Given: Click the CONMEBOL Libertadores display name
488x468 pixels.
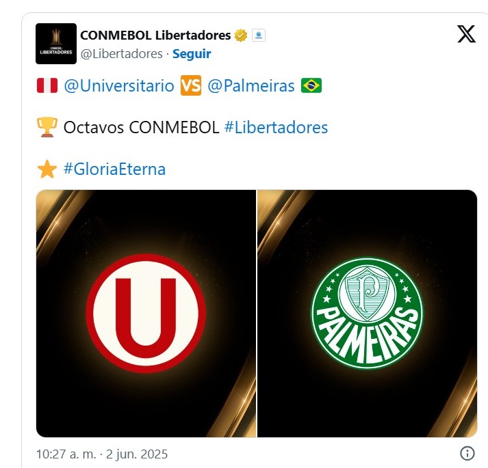Looking at the screenshot, I should tap(155, 36).
